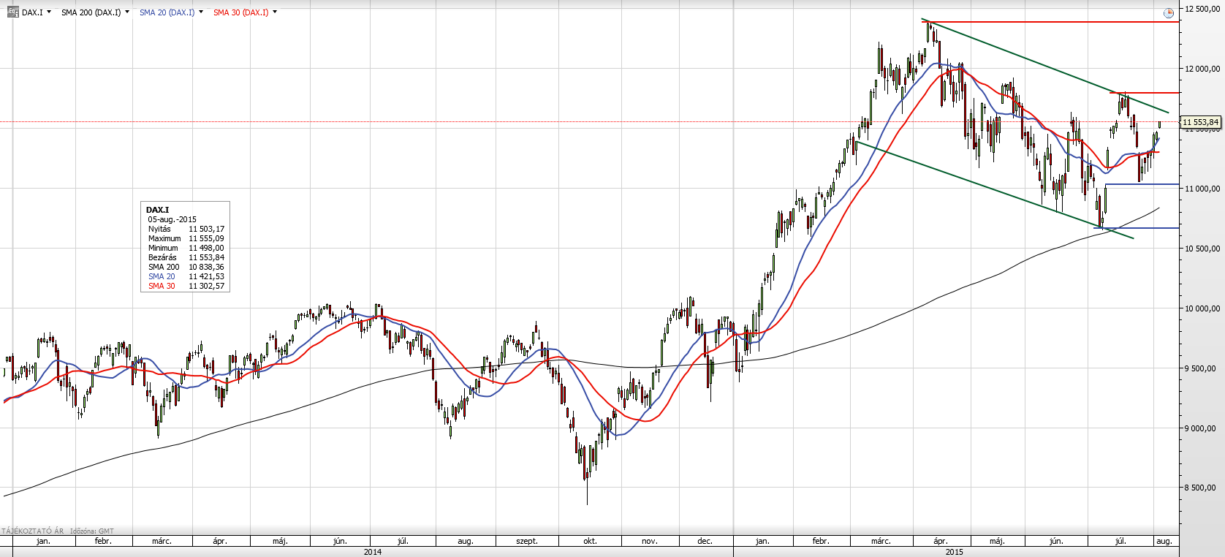The width and height of the screenshot is (1225, 557).
Task: Select the red SMA 30 (DAX.I) label
Action: tap(240, 12)
